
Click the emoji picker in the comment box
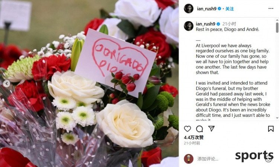coord(268,159)
